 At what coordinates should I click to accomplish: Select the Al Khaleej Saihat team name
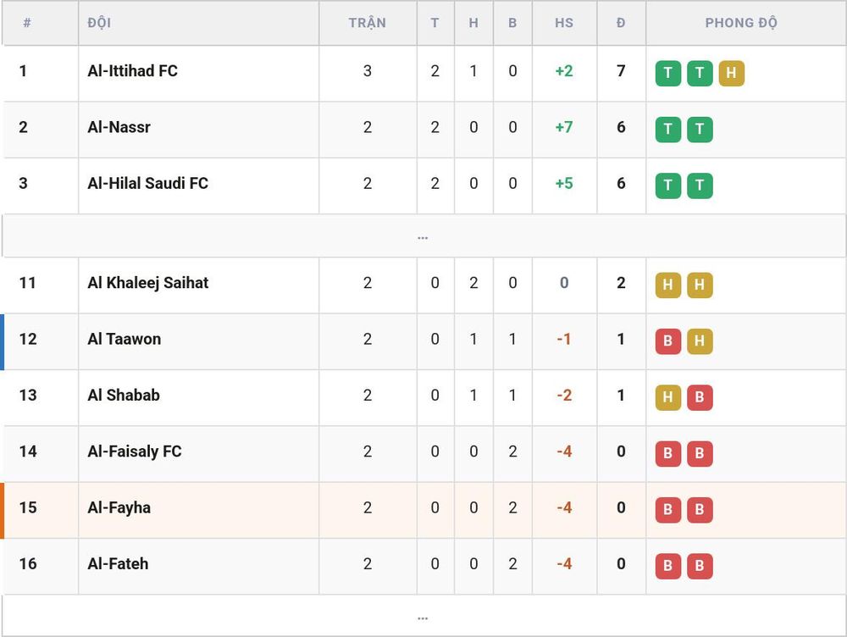(147, 283)
